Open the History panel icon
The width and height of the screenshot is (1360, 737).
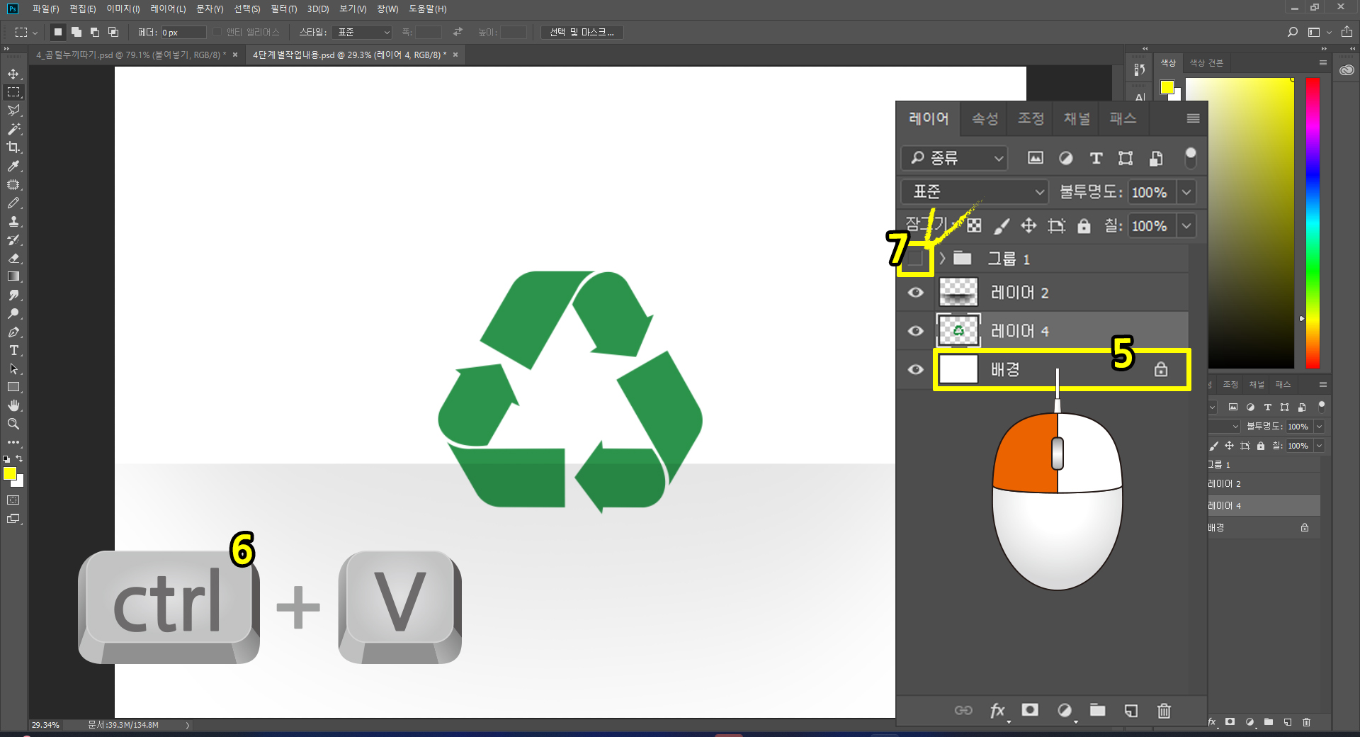(1139, 69)
